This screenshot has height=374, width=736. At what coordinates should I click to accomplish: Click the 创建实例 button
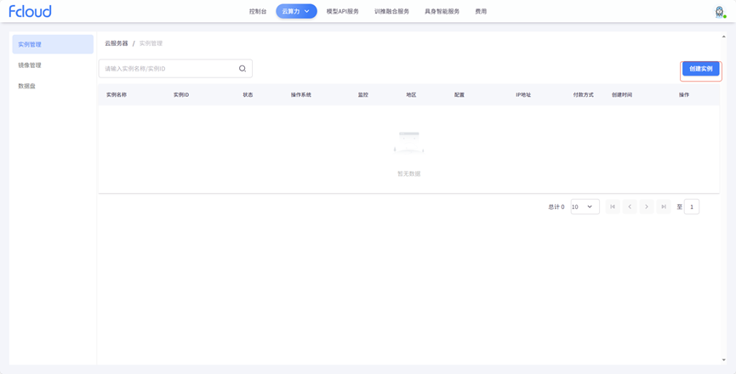[x=700, y=69]
